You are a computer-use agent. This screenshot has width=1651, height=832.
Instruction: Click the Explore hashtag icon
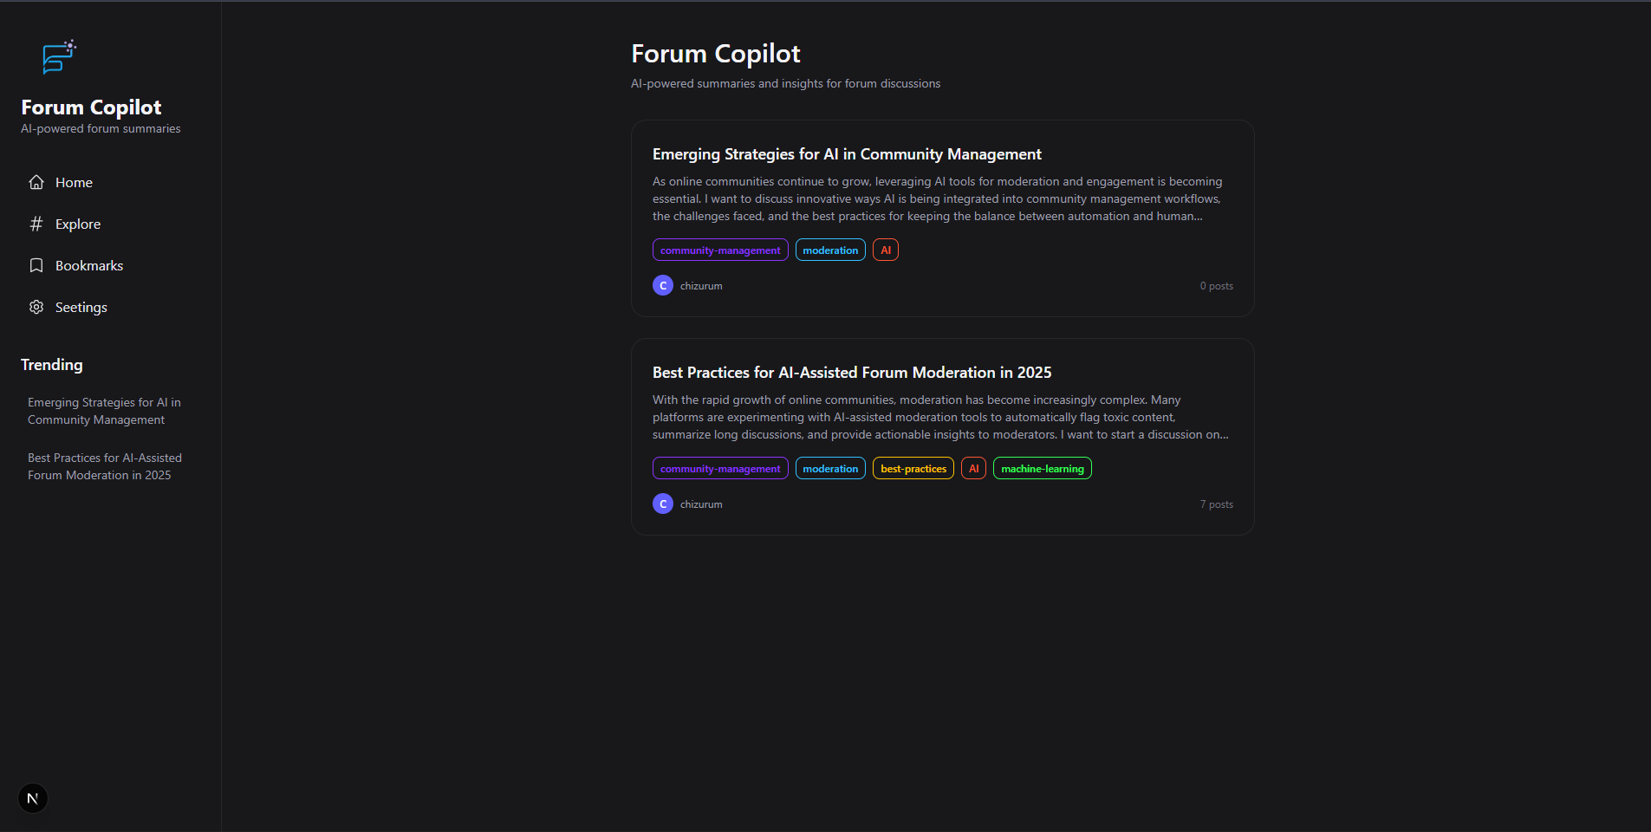[36, 224]
